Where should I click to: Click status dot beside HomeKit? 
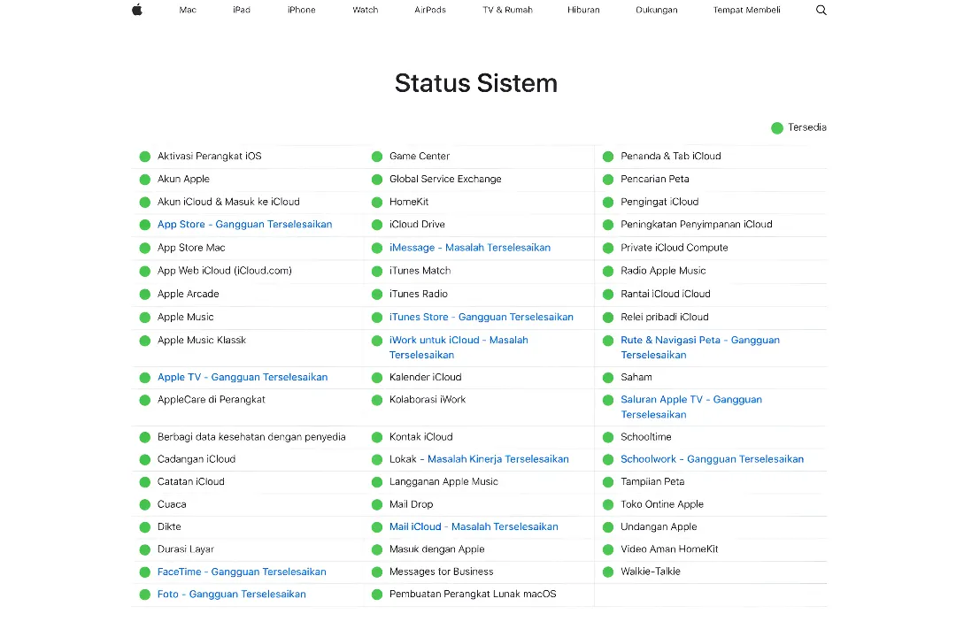[x=376, y=203]
